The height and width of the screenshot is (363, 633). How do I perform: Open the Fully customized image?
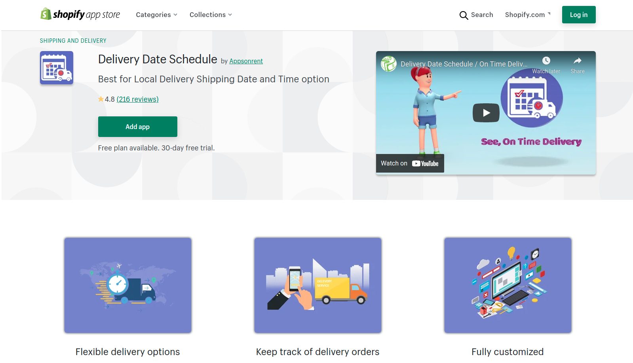508,285
